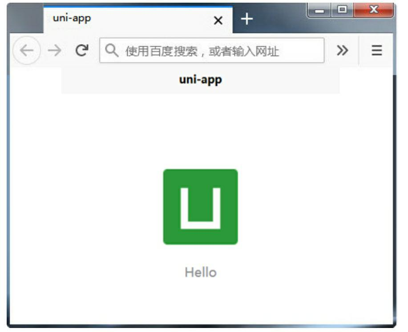Maximize the browser window
Viewport: 408px width, 332px height.
click(342, 10)
